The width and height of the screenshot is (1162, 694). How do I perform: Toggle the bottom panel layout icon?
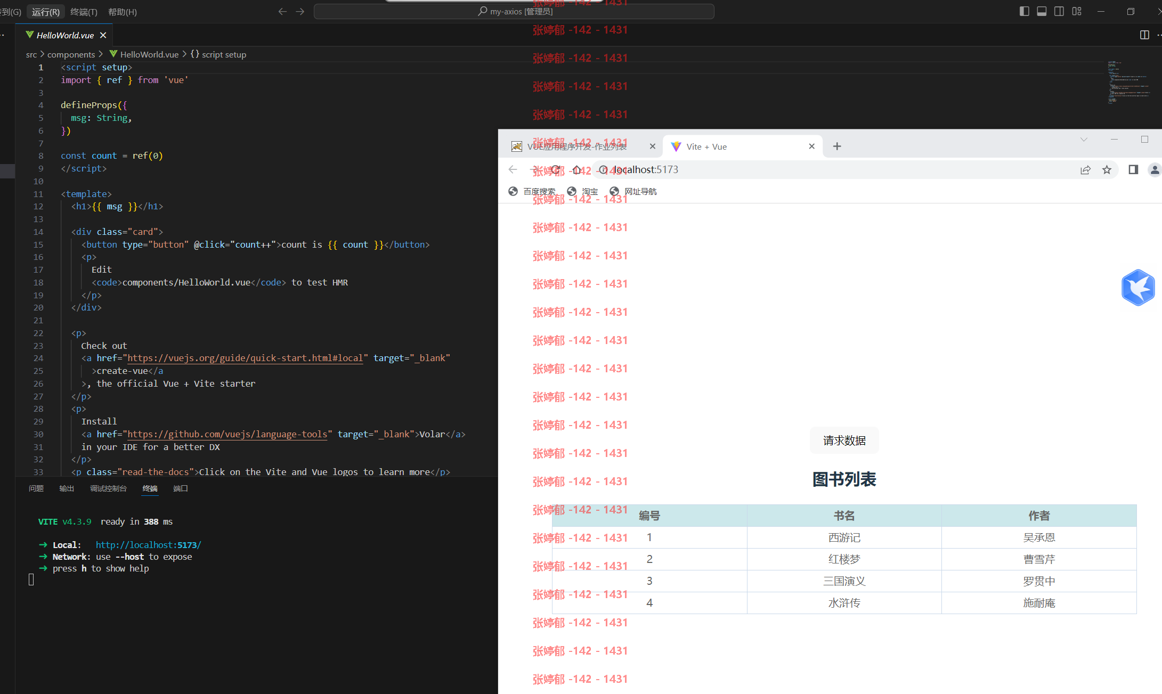(x=1042, y=12)
